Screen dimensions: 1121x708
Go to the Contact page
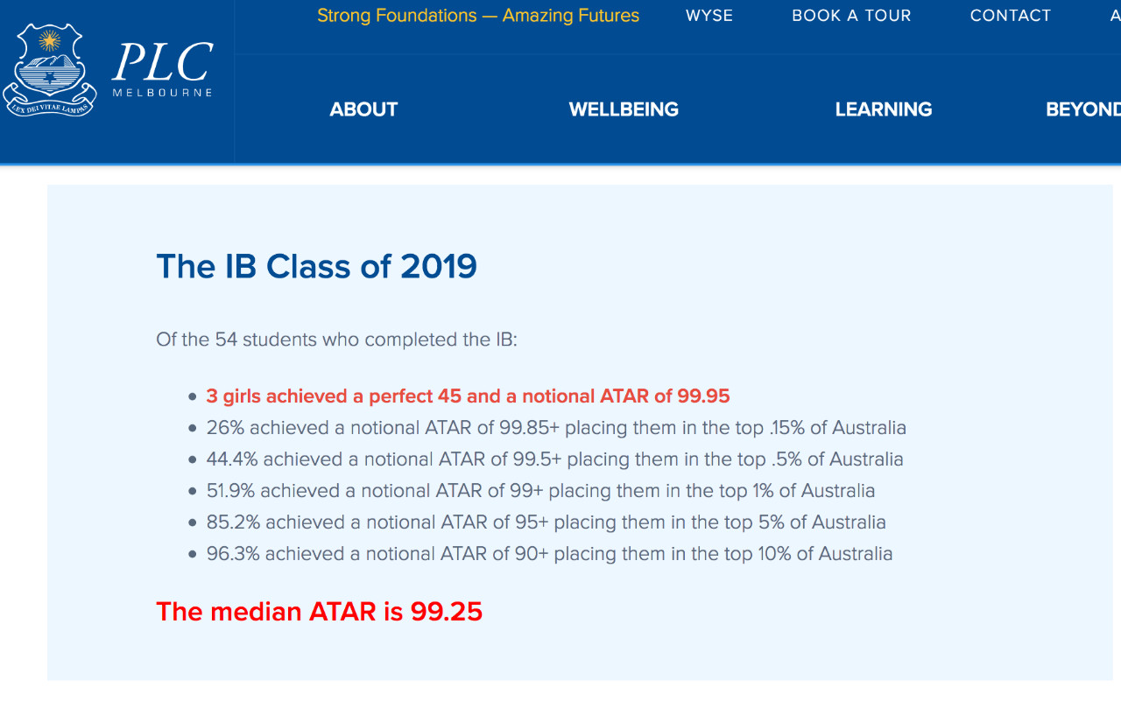(x=1010, y=16)
